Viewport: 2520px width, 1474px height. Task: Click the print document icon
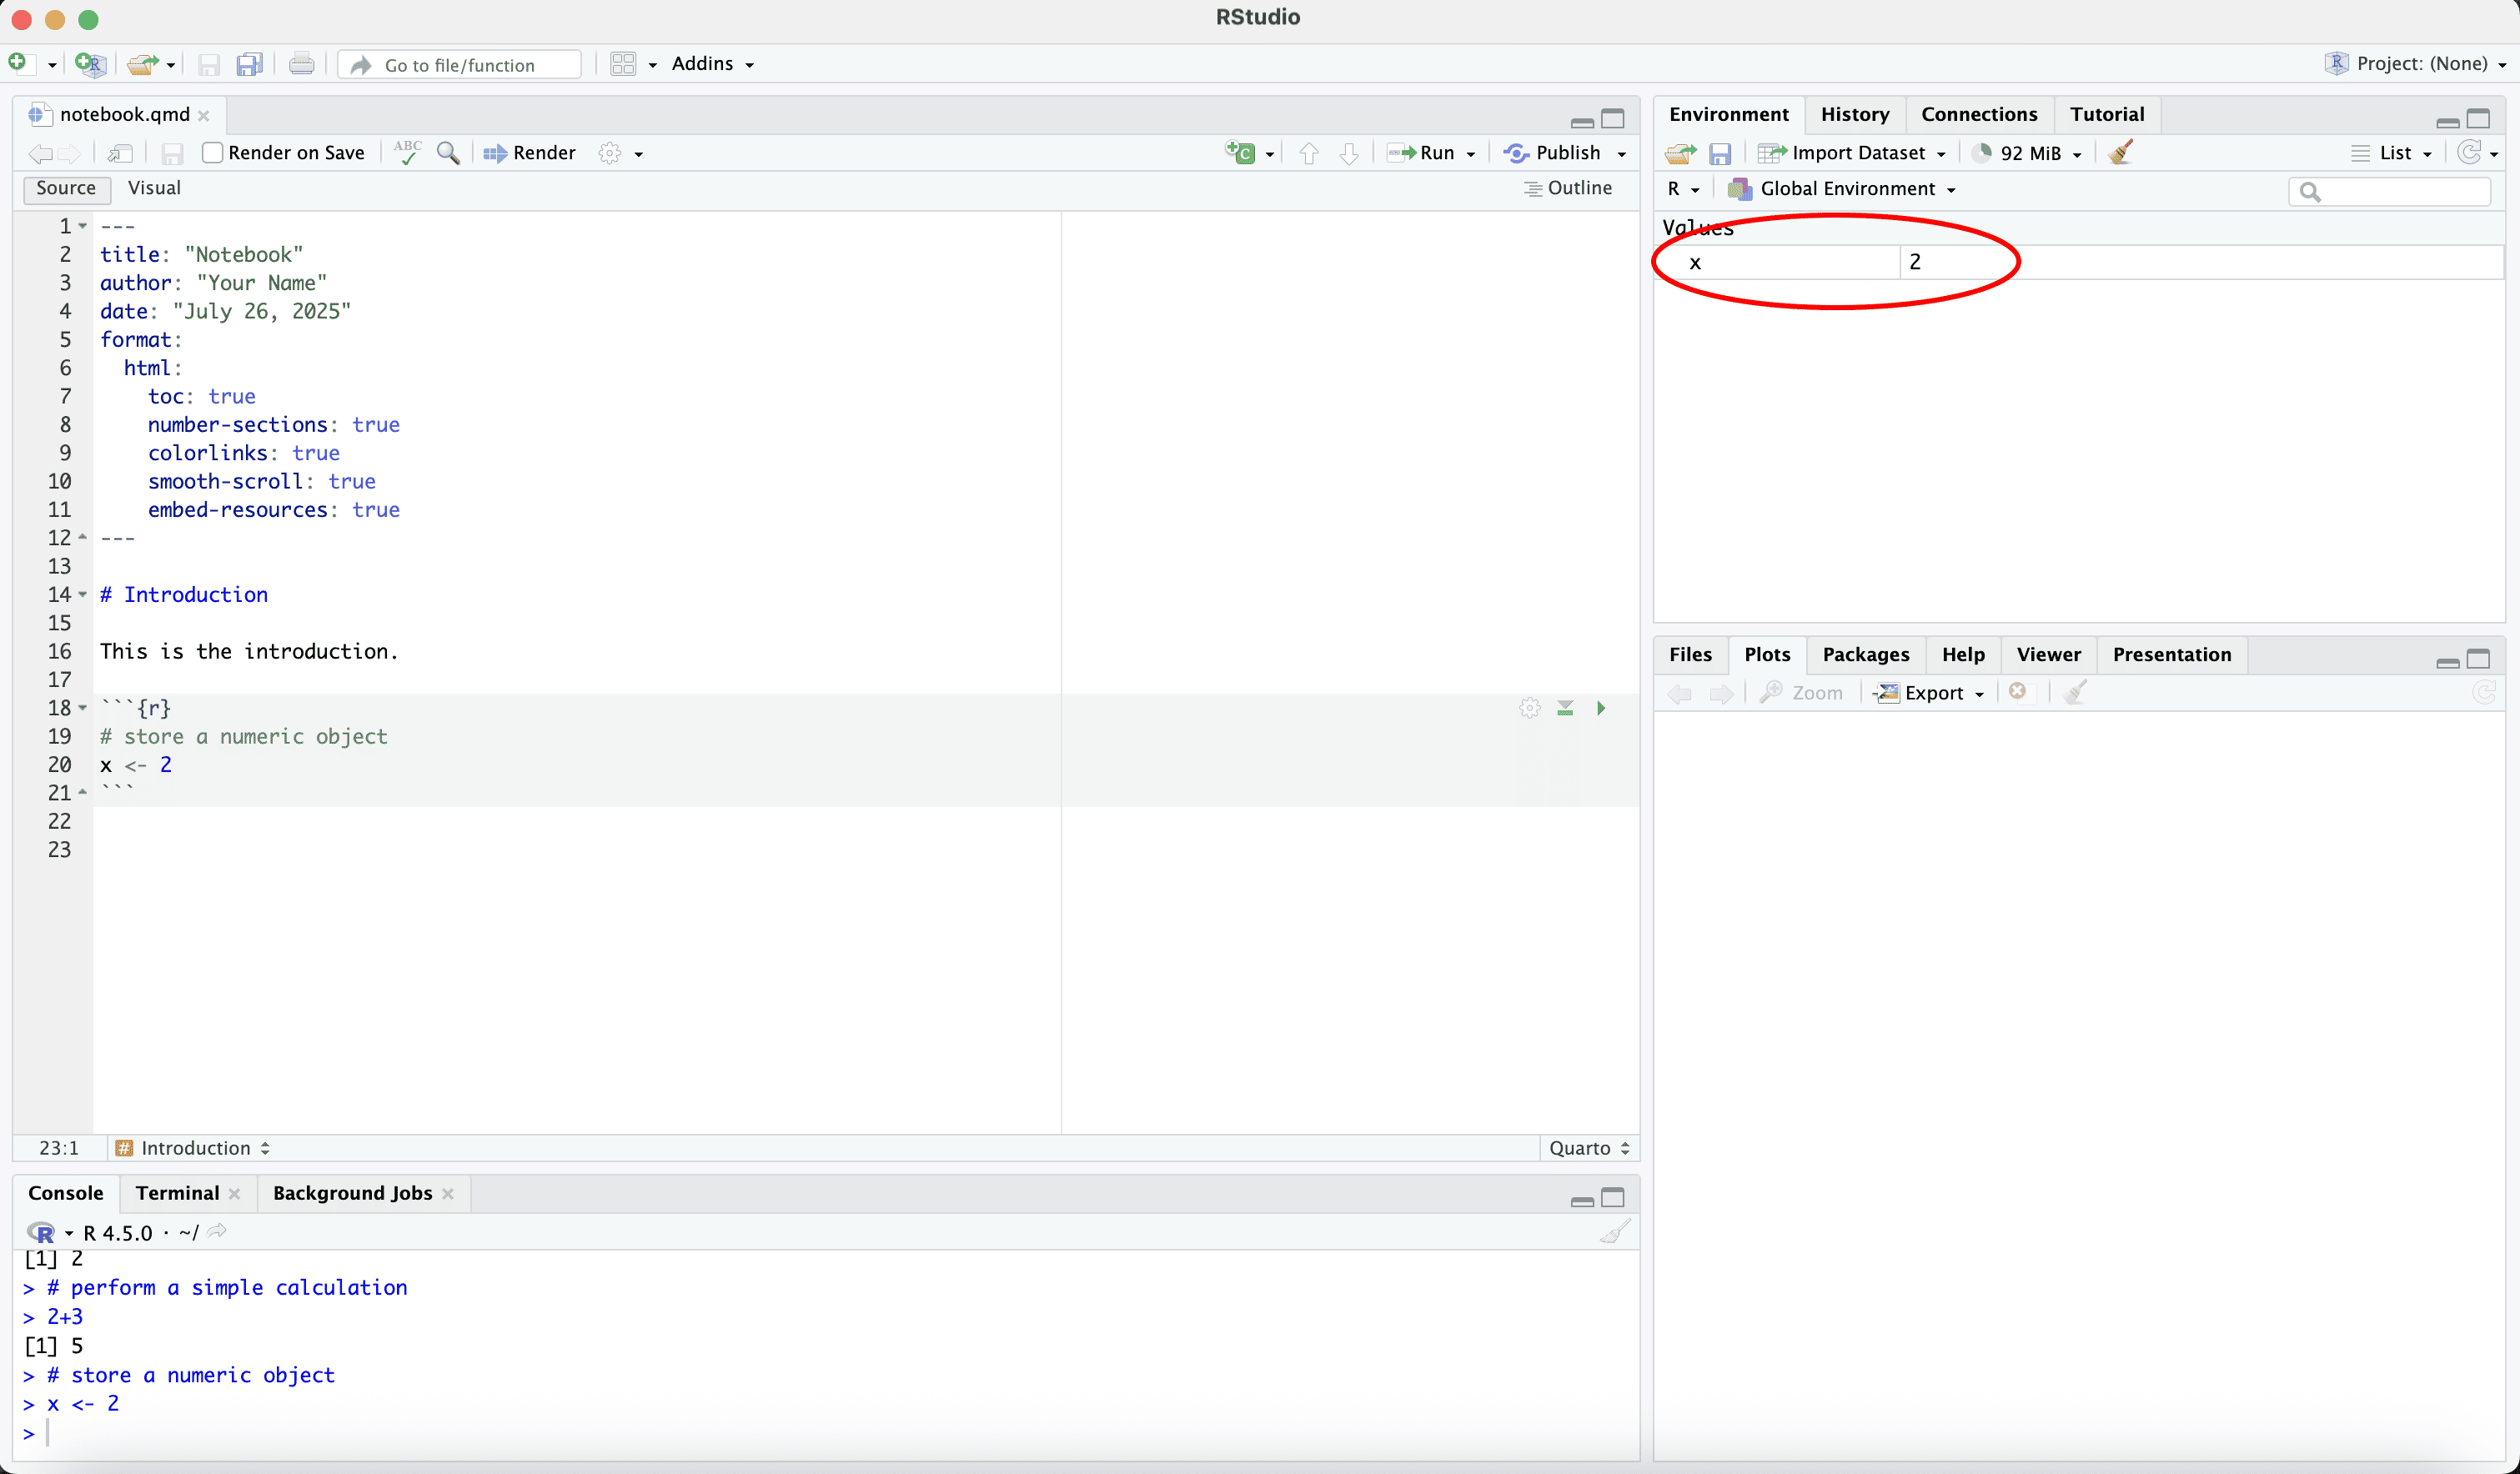301,64
